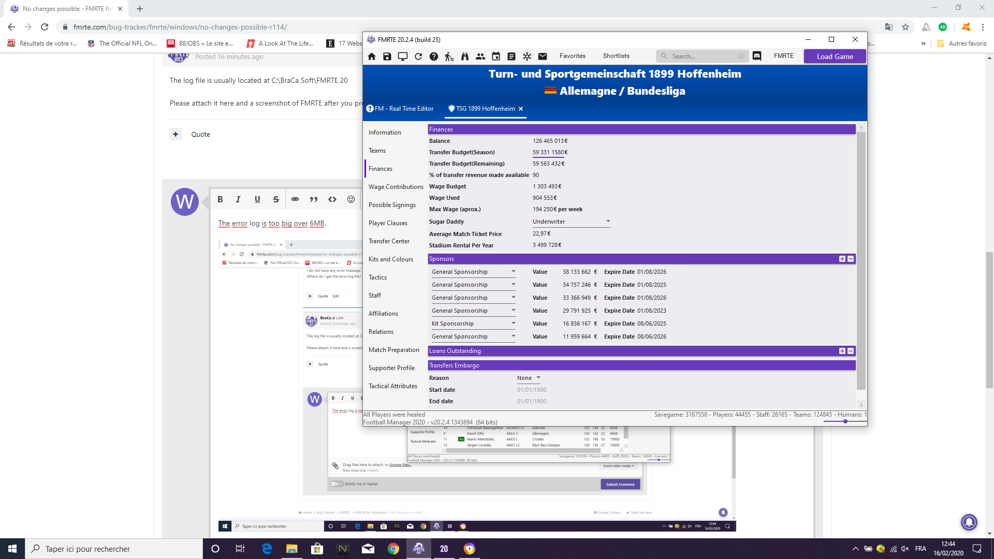Click the zoom slider at FMRTE bottom
This screenshot has height=559, width=994.
(x=844, y=421)
